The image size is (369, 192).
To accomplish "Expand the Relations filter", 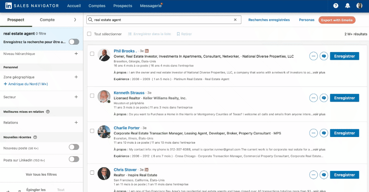I will point(76,123).
